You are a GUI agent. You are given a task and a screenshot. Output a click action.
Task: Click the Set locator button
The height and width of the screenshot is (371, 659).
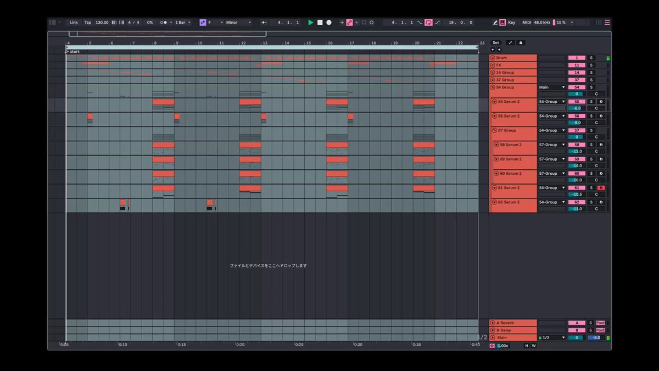(x=496, y=42)
